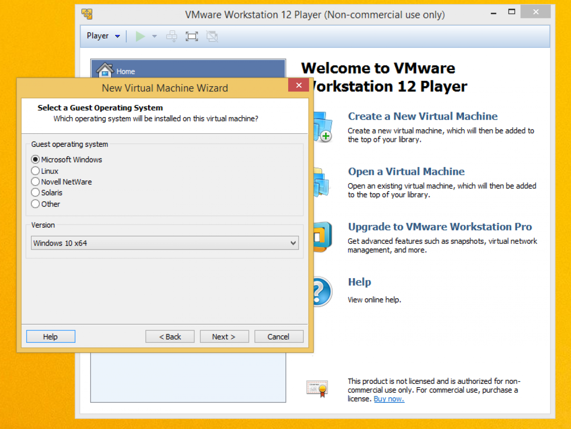Click the Home house icon in library

tap(105, 70)
